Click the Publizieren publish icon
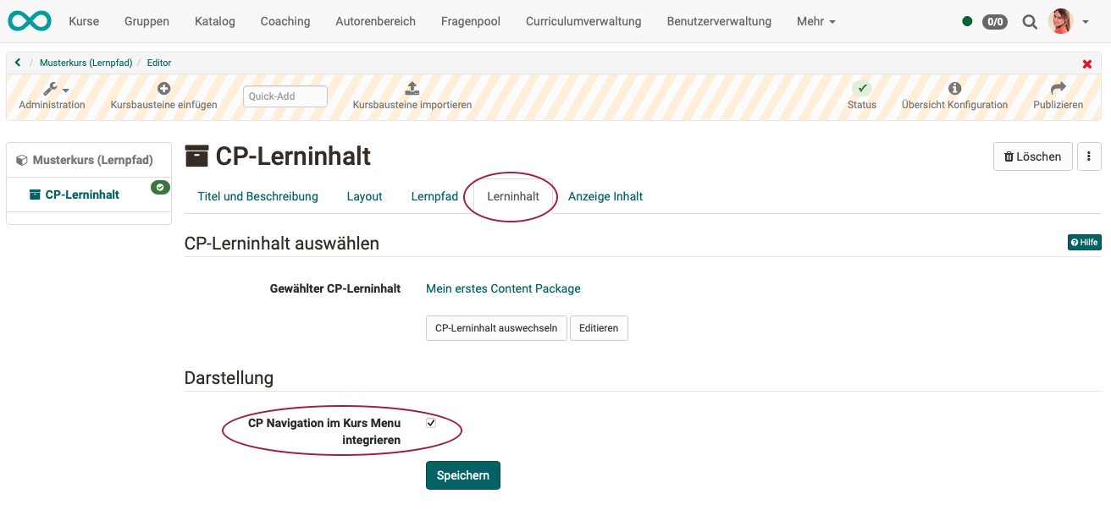Viewport: 1111px width, 510px height. tap(1058, 88)
